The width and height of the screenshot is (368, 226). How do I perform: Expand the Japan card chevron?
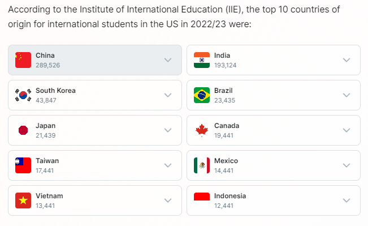coord(168,130)
